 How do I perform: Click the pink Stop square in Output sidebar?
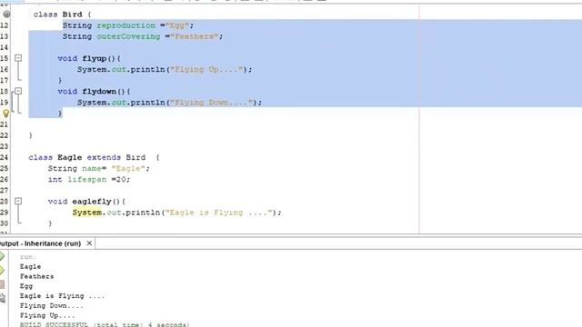(x=2, y=284)
